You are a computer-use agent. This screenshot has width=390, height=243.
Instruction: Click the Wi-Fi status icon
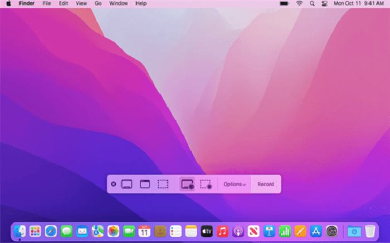point(299,3)
